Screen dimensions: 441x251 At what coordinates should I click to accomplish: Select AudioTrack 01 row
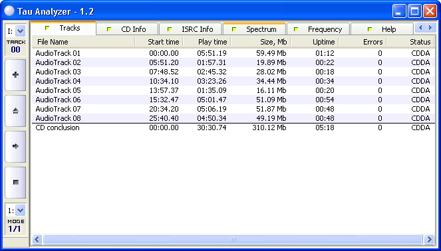(233, 53)
